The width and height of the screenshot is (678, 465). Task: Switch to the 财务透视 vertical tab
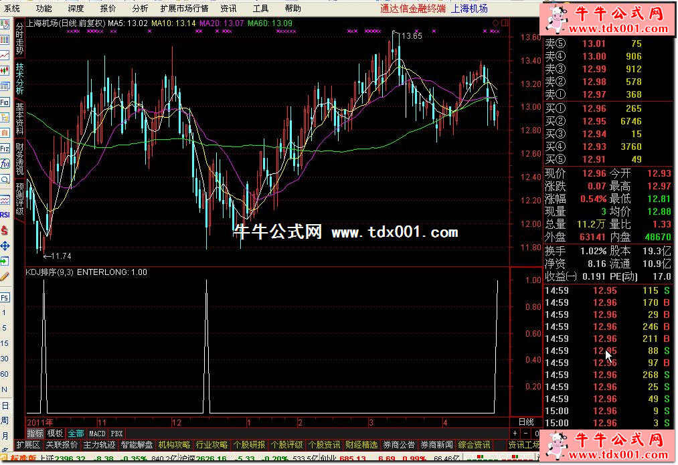click(x=20, y=158)
